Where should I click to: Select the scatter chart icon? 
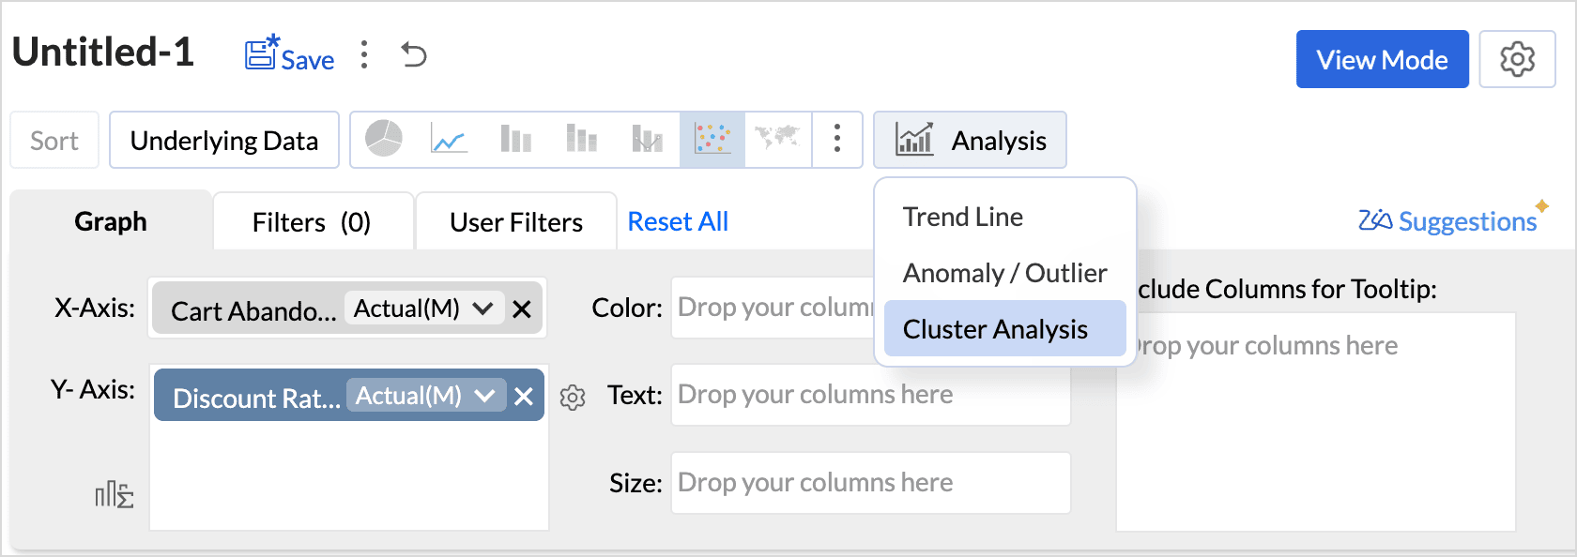[x=712, y=140]
